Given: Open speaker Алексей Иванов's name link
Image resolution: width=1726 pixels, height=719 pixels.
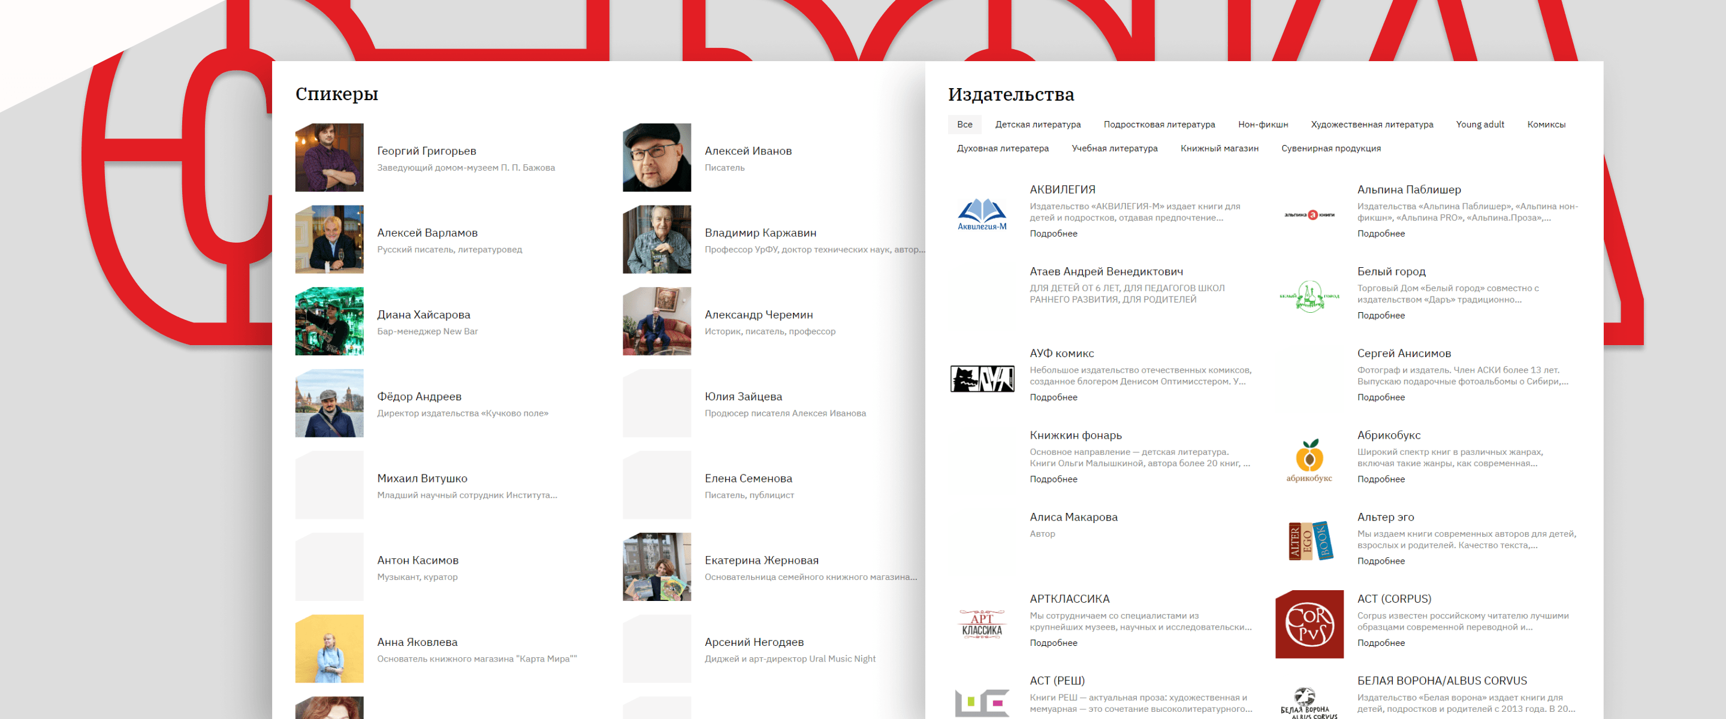Looking at the screenshot, I should tap(748, 152).
